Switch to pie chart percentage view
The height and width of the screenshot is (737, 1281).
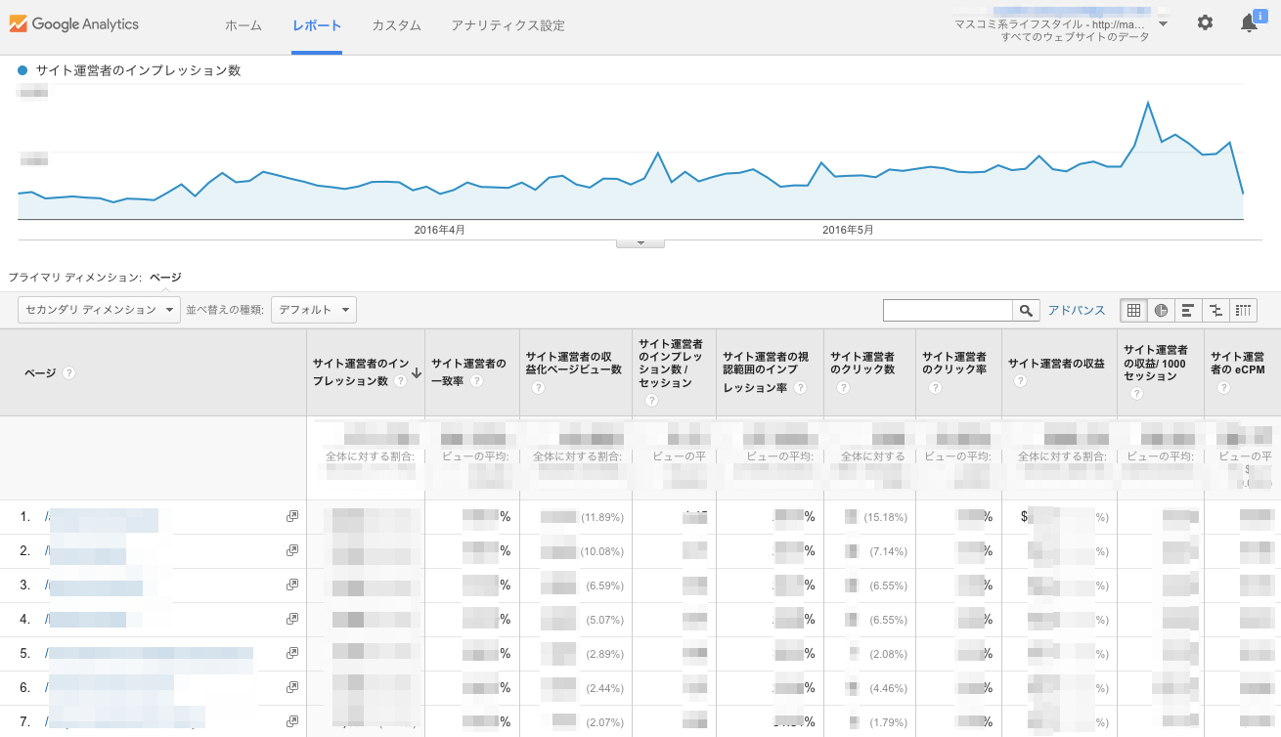pos(1161,310)
